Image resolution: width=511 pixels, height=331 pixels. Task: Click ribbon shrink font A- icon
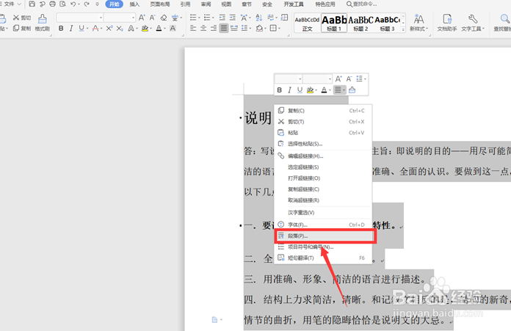point(152,18)
